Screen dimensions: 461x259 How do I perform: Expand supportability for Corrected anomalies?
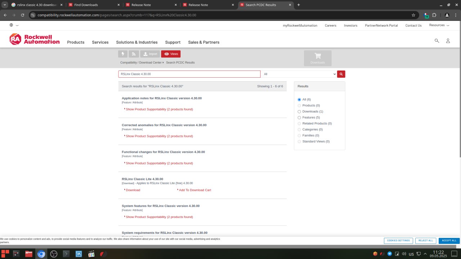159,136
